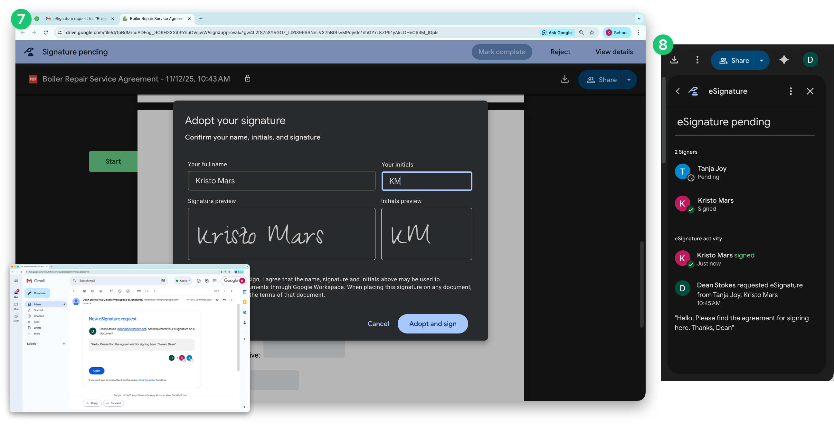834x425 pixels.
Task: Close the eSignature side panel
Action: 810,92
